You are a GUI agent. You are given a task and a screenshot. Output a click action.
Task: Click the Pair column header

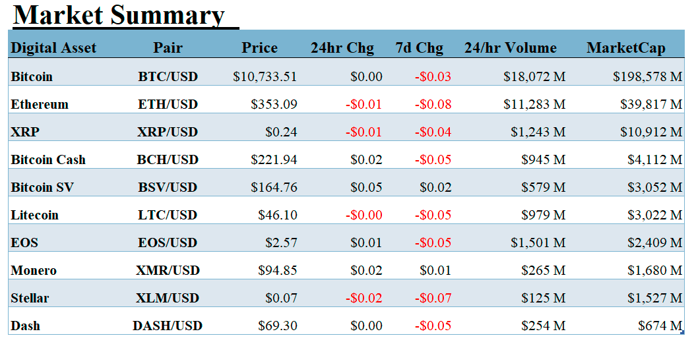coord(168,47)
